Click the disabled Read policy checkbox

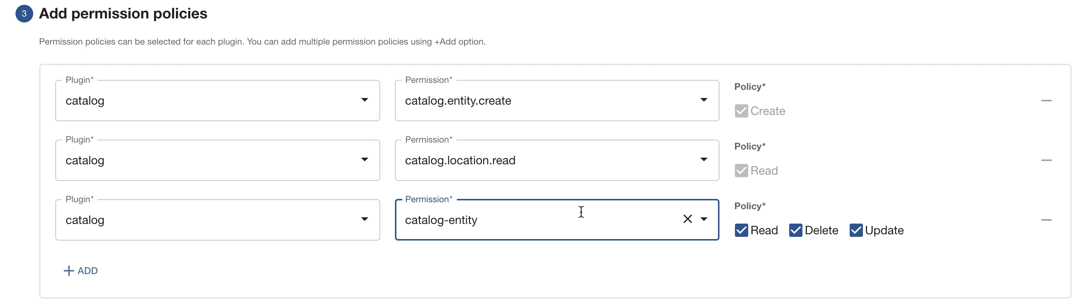tap(741, 171)
